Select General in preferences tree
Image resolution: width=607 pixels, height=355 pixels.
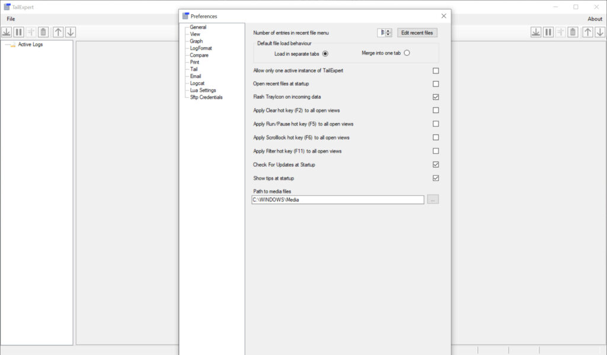(198, 27)
